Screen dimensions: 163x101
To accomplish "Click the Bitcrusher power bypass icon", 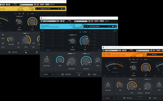I will tap(115, 27).
